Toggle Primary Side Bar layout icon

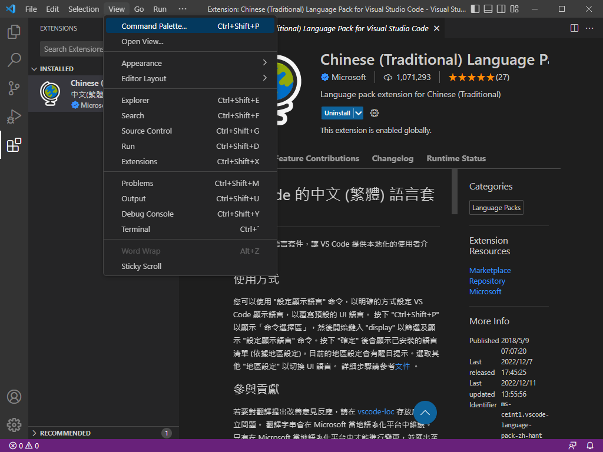coord(475,9)
